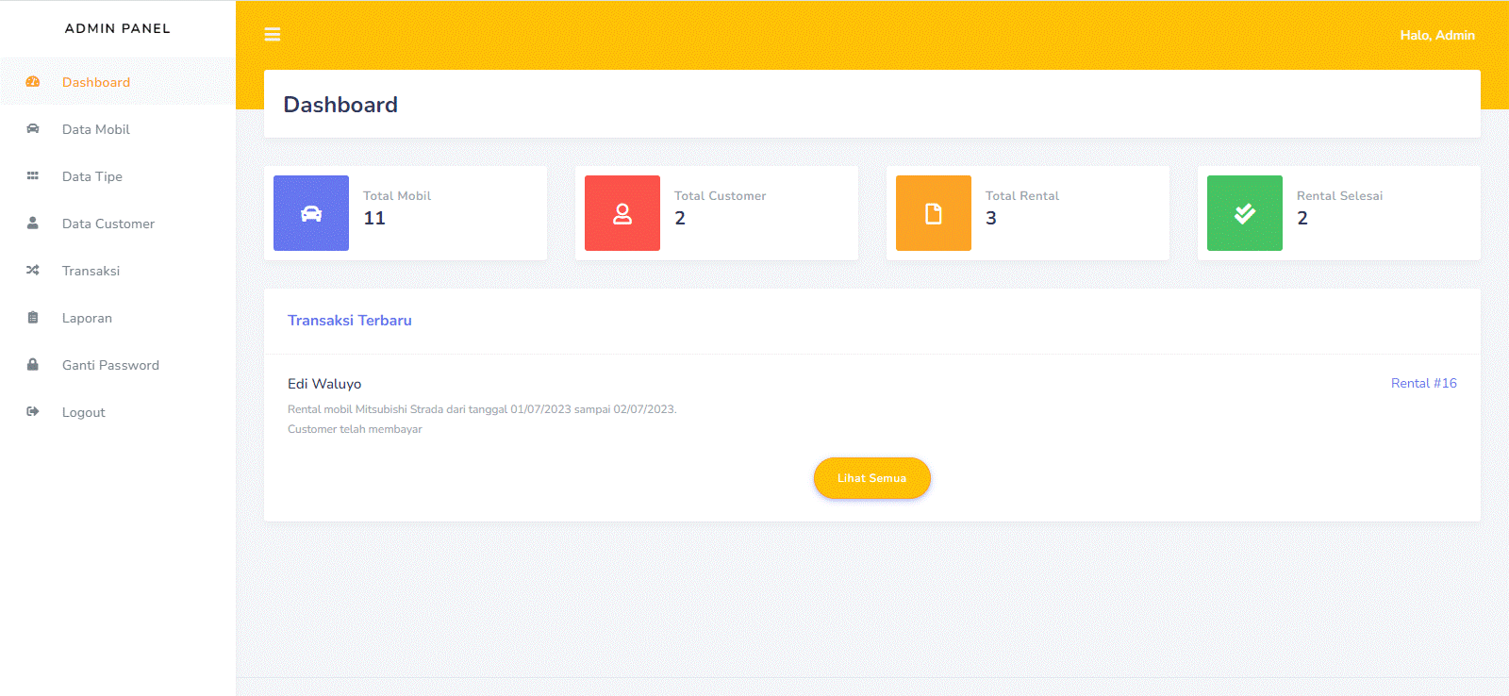Open the Rental #16 link
This screenshot has height=696, width=1509.
click(1424, 383)
